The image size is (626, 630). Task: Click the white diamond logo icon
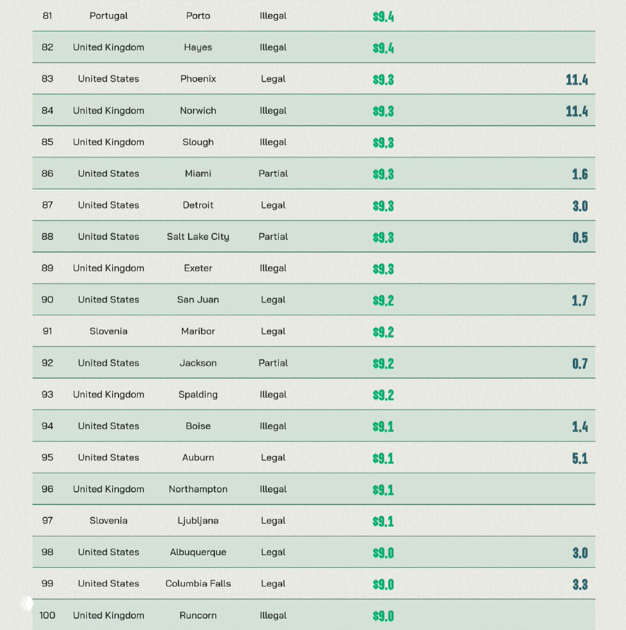point(28,603)
